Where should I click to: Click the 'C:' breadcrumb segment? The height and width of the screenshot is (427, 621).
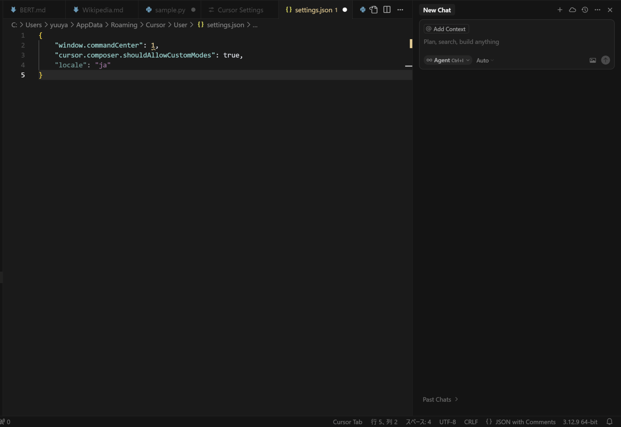[x=14, y=25]
